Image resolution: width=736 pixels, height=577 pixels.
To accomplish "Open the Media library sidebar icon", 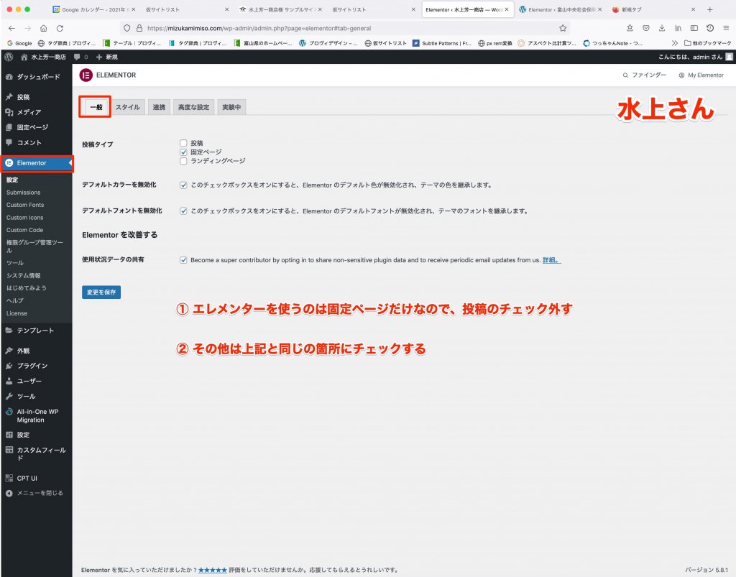I will [9, 112].
